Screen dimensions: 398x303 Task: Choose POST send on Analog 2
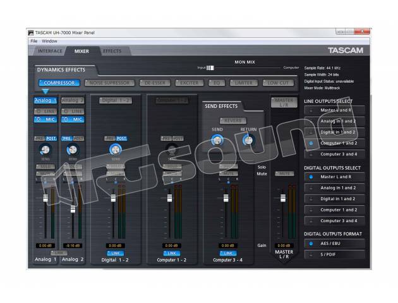pyautogui.click(x=78, y=138)
